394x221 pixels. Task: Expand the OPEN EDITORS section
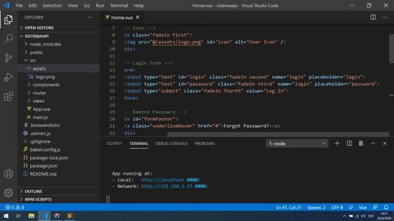tap(59, 28)
